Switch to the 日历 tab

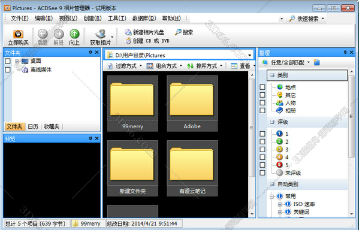point(33,126)
